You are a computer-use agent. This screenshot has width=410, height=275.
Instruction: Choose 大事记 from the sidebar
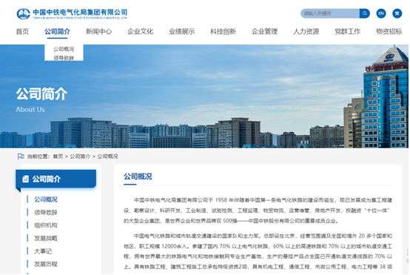[43, 251]
